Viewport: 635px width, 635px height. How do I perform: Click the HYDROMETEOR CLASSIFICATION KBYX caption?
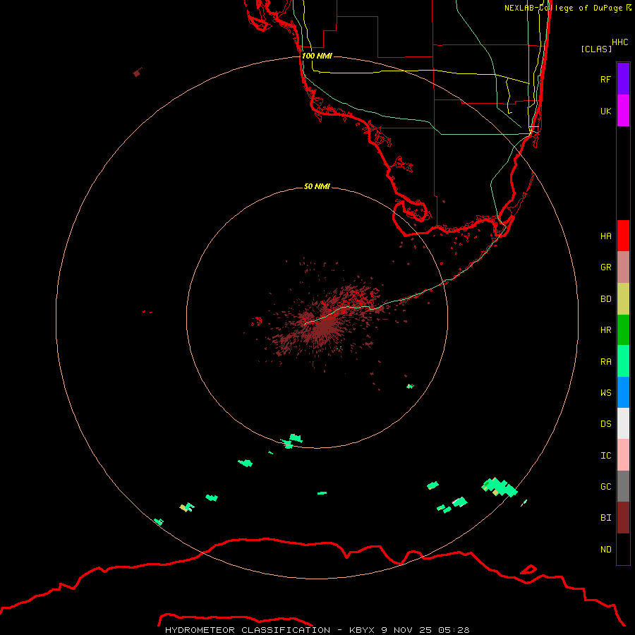pos(317,630)
